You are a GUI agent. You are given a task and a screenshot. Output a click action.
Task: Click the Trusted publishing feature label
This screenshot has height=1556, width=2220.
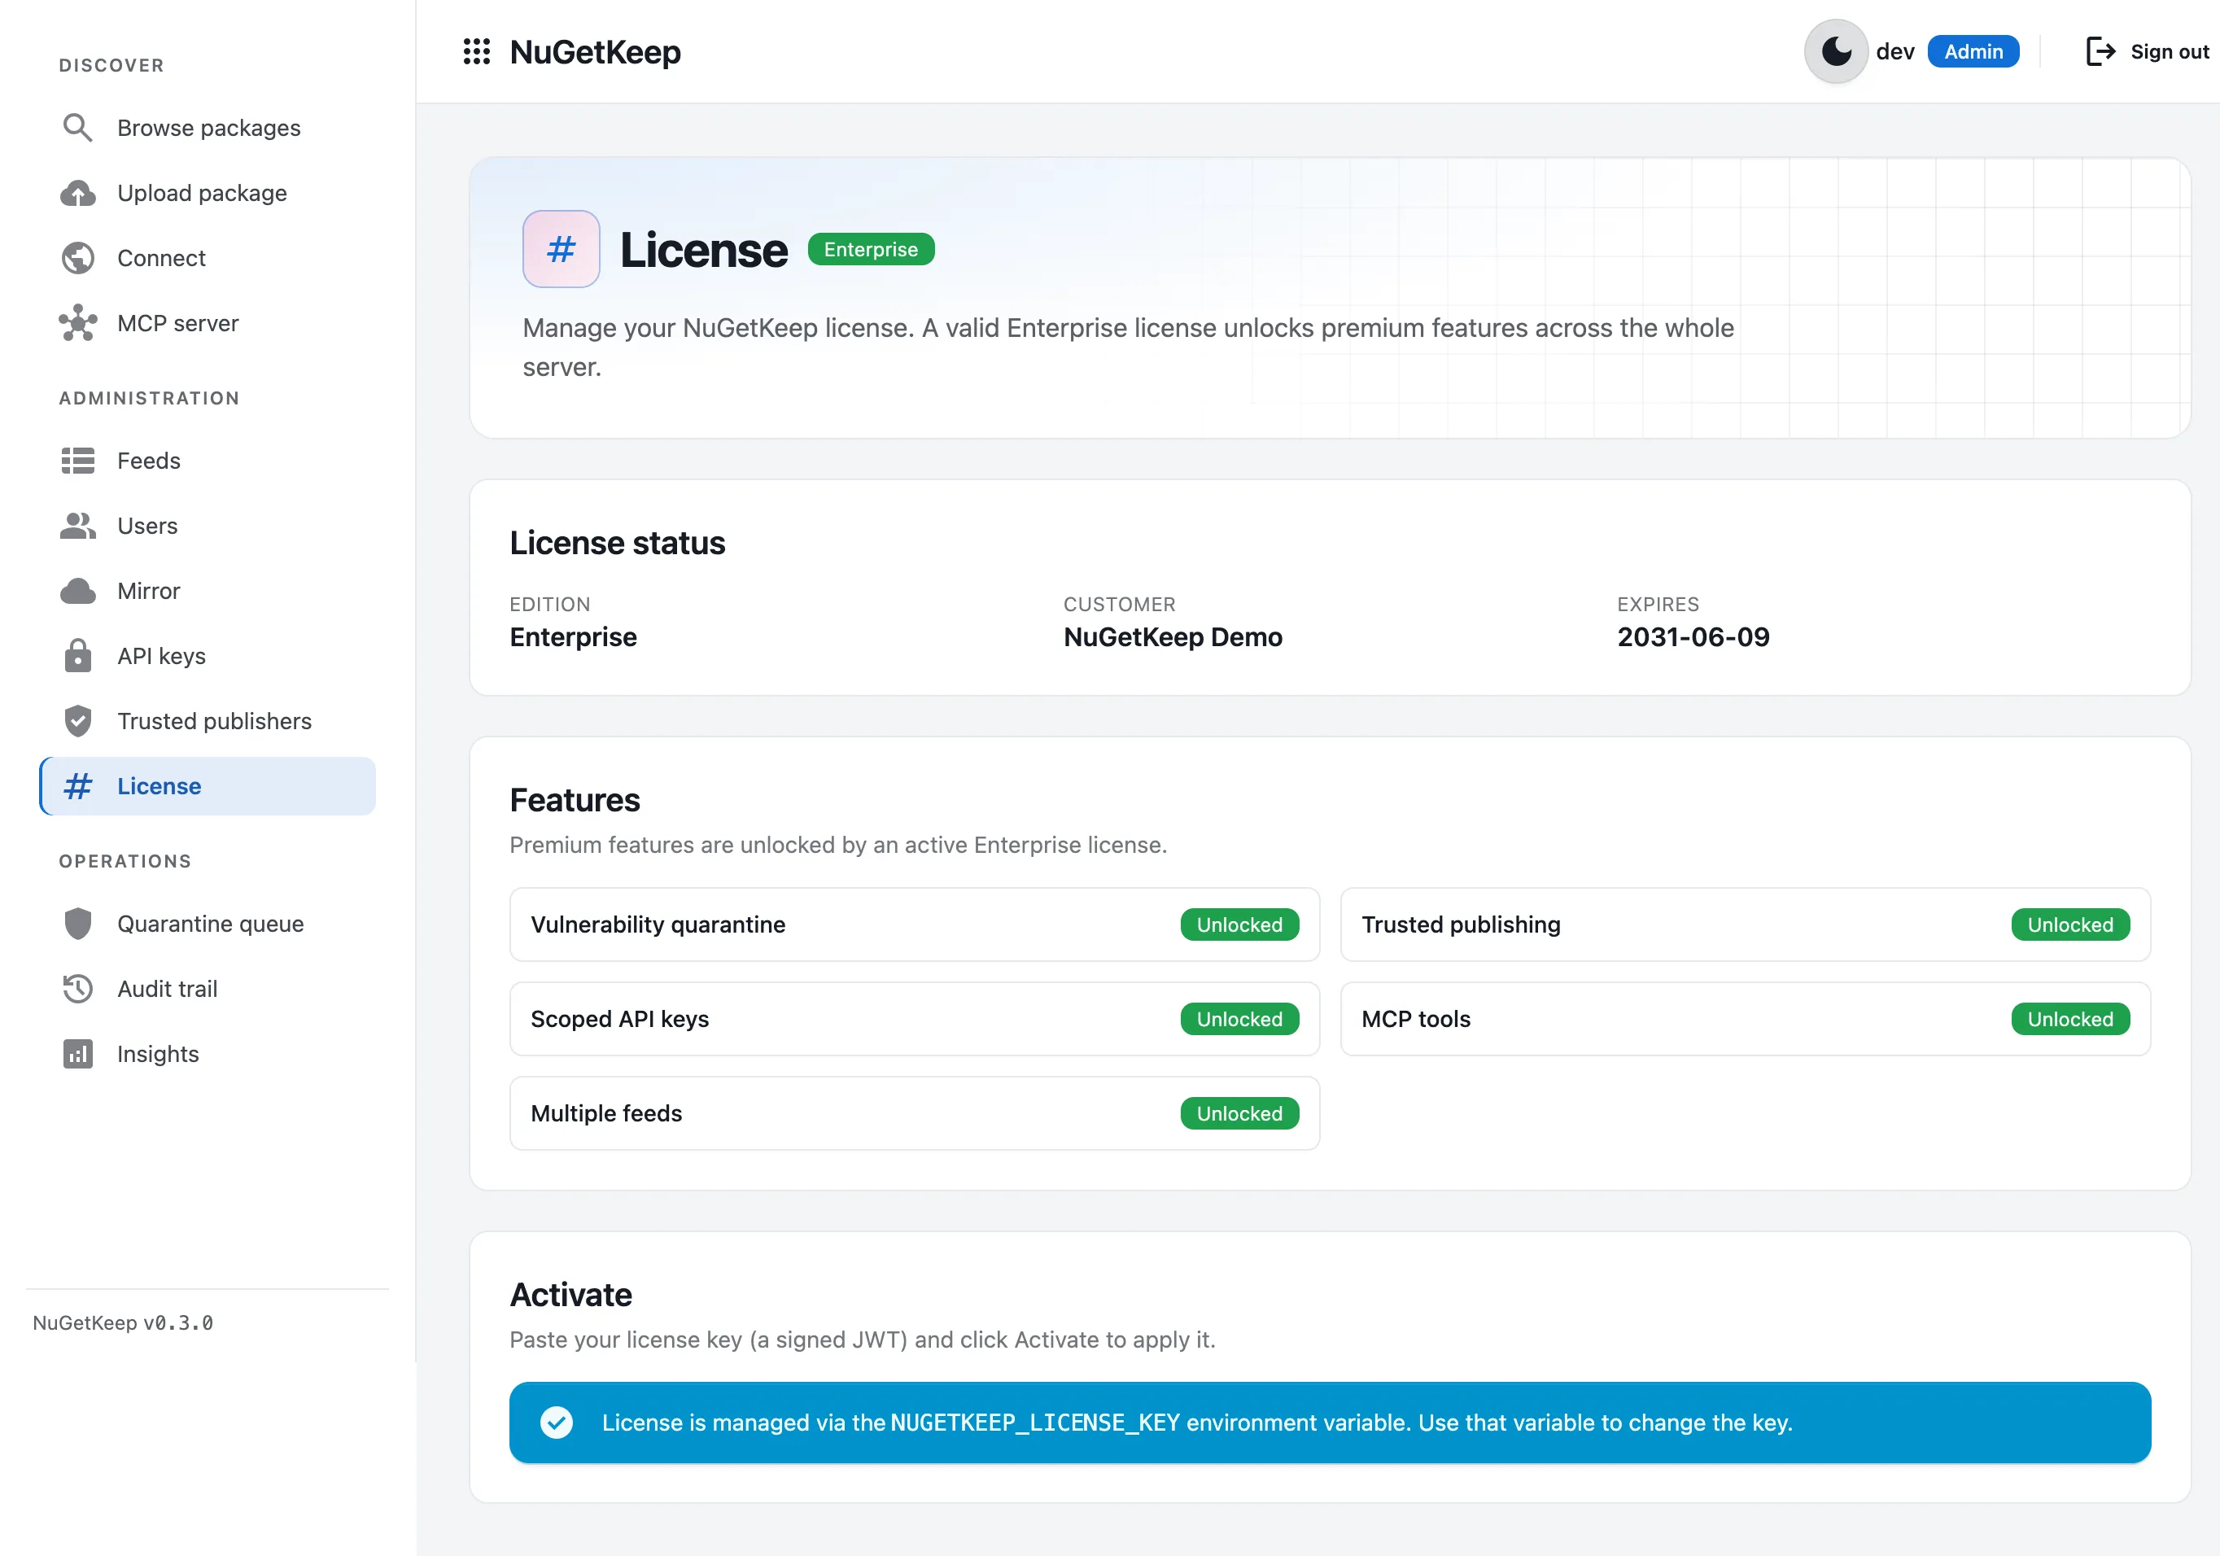1461,924
